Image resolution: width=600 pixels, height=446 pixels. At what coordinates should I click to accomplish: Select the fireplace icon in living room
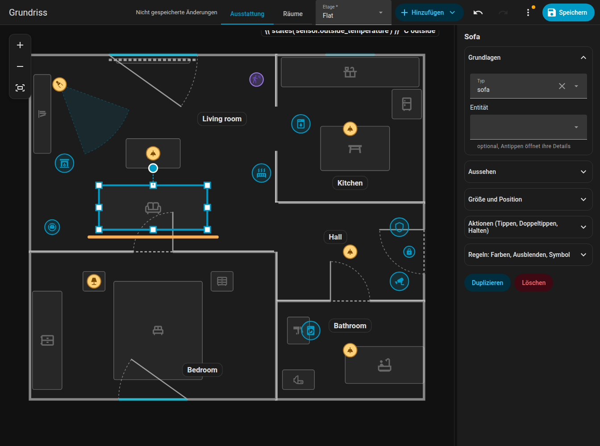tap(64, 163)
